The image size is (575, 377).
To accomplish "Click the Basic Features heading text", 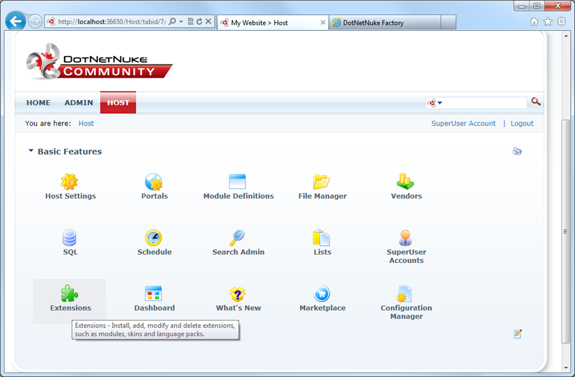I will coord(70,151).
